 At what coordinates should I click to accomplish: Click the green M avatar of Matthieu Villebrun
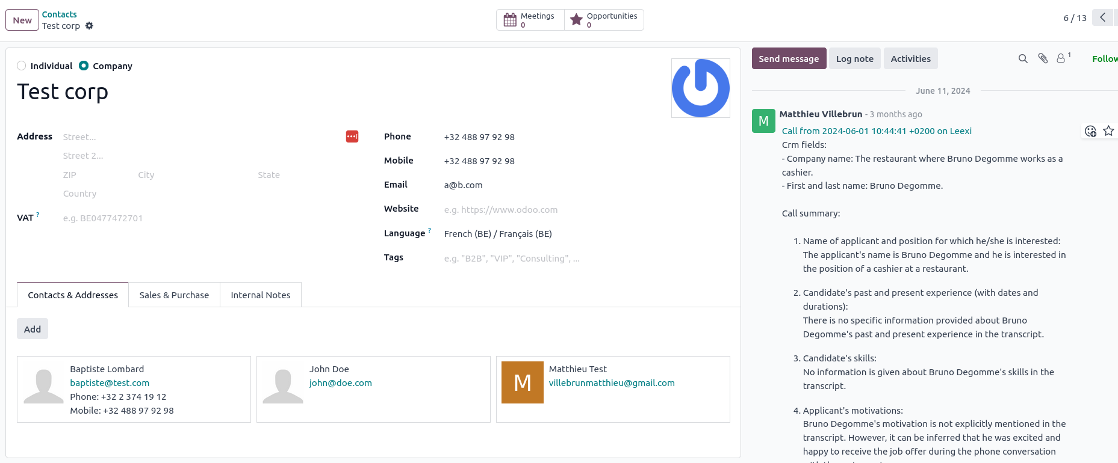(x=763, y=121)
